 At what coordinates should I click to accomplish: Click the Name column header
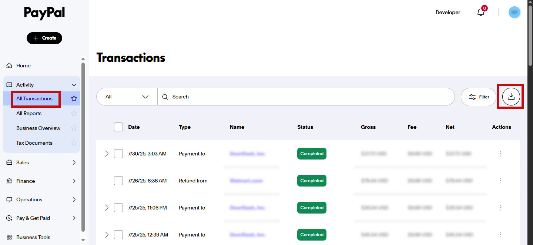(x=237, y=127)
